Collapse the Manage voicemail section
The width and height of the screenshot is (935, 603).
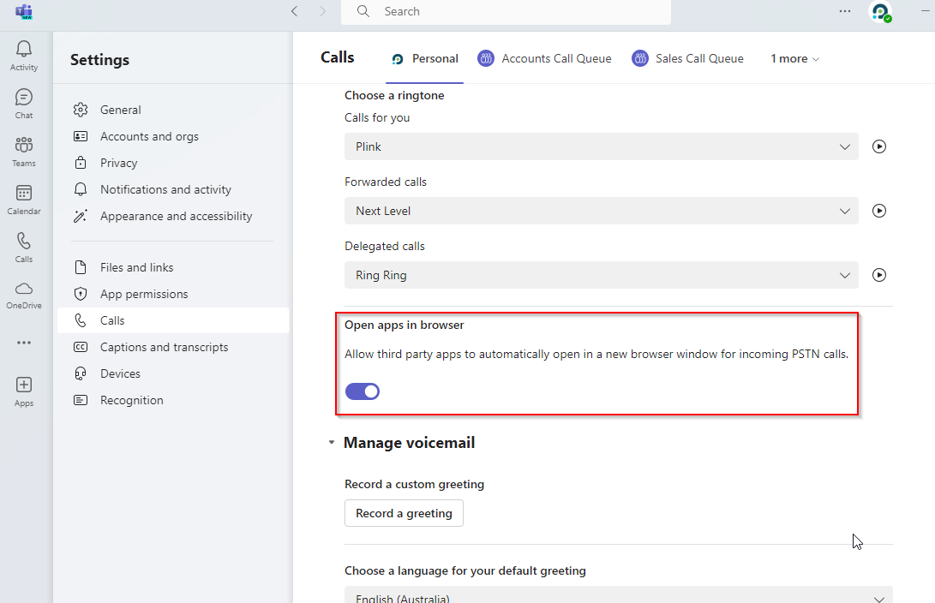[x=332, y=443]
